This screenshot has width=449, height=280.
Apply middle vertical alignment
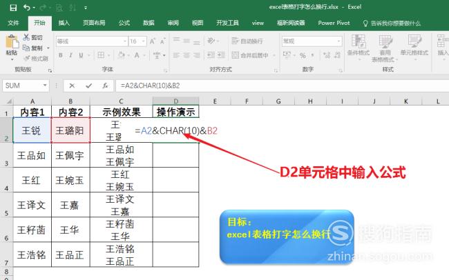tap(187, 41)
